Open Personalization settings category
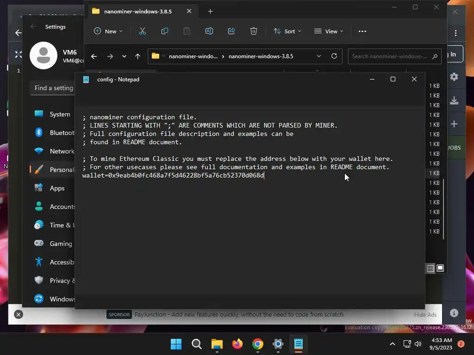The height and width of the screenshot is (355, 474). tap(52, 170)
